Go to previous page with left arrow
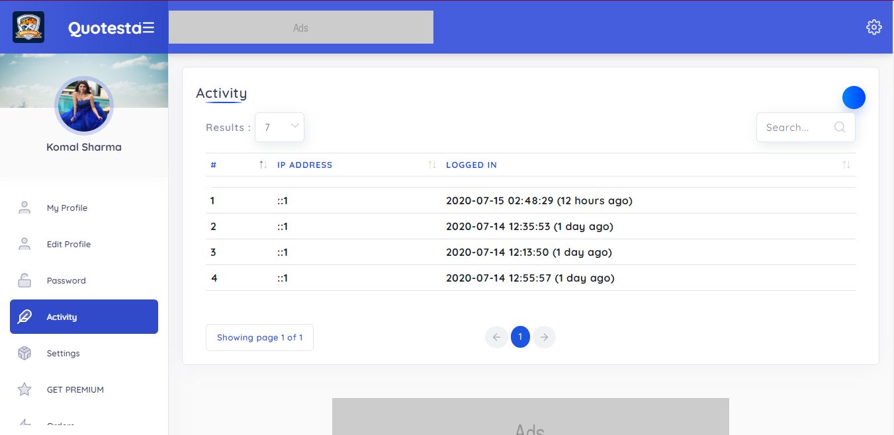The image size is (894, 435). point(496,337)
